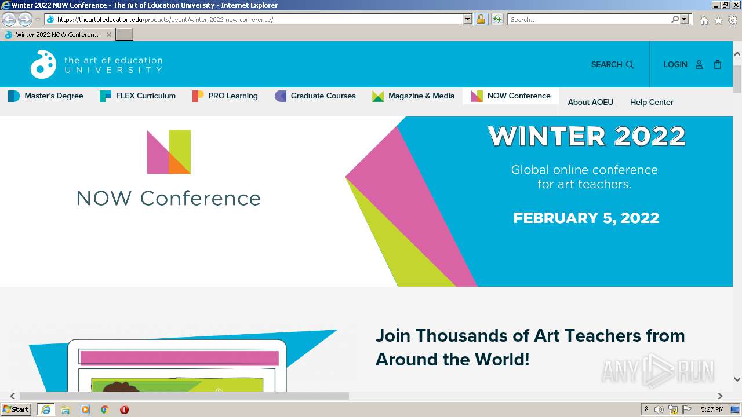Screen dimensions: 742x417
Task: Open the shopping bag cart icon
Action: [718, 64]
